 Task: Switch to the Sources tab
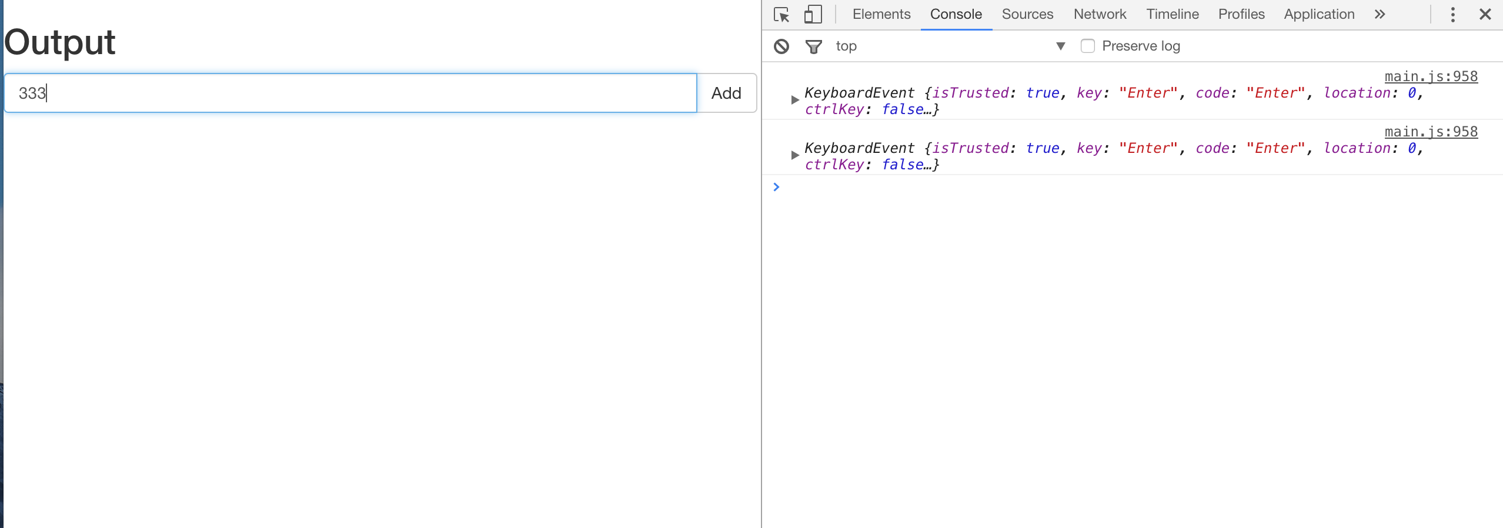coord(1027,15)
